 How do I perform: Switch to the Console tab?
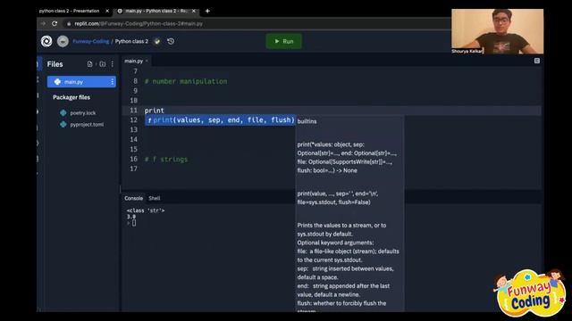[133, 198]
